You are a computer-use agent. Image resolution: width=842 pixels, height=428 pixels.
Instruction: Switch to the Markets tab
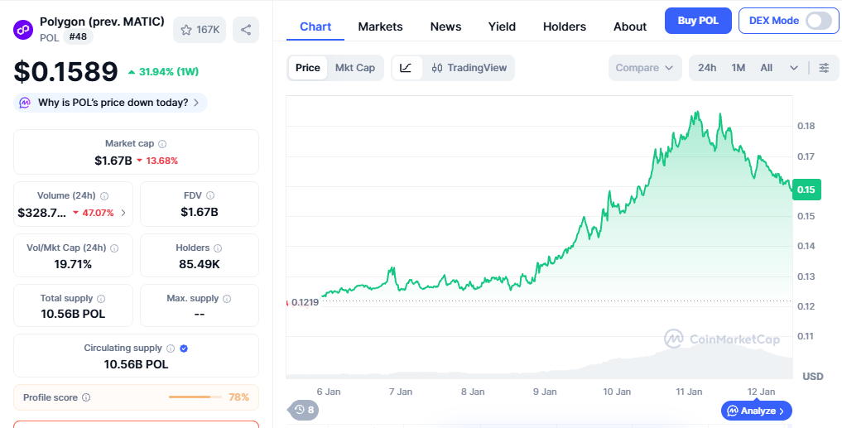pos(380,26)
